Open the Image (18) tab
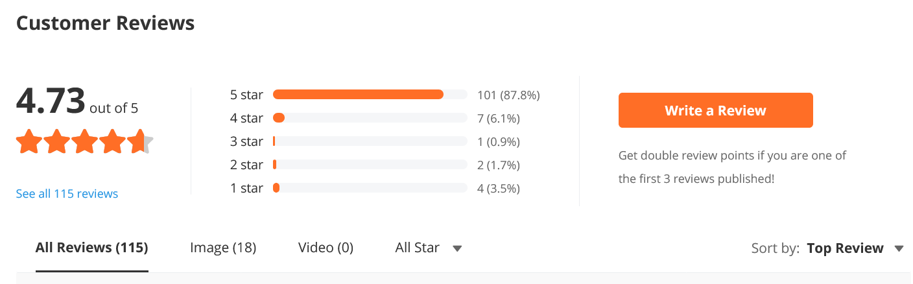This screenshot has height=284, width=913. 223,248
